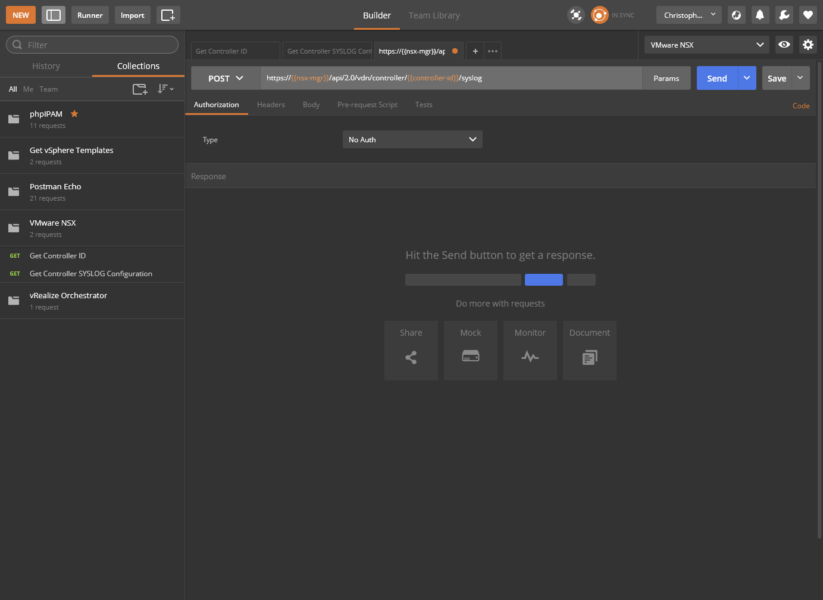Click the orange sync status icon
This screenshot has width=823, height=600.
(x=599, y=15)
